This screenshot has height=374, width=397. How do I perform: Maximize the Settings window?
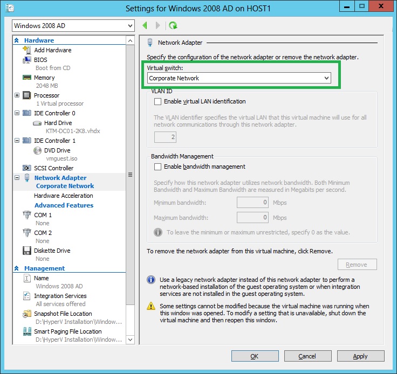click(361, 6)
